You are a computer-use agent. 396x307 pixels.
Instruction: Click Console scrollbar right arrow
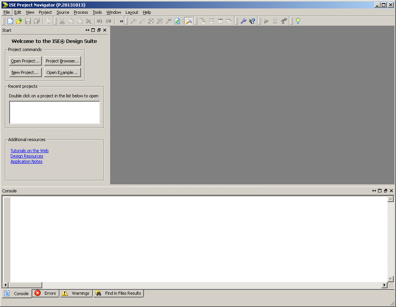(x=384, y=285)
